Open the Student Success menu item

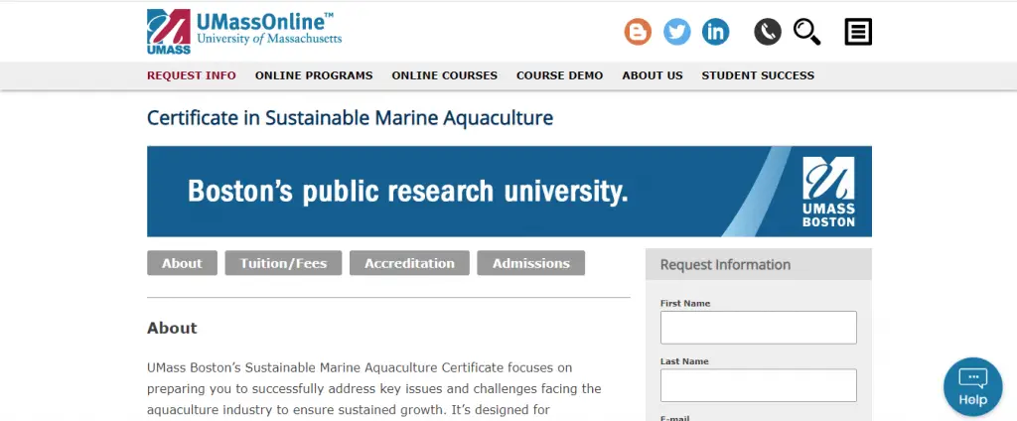point(758,75)
